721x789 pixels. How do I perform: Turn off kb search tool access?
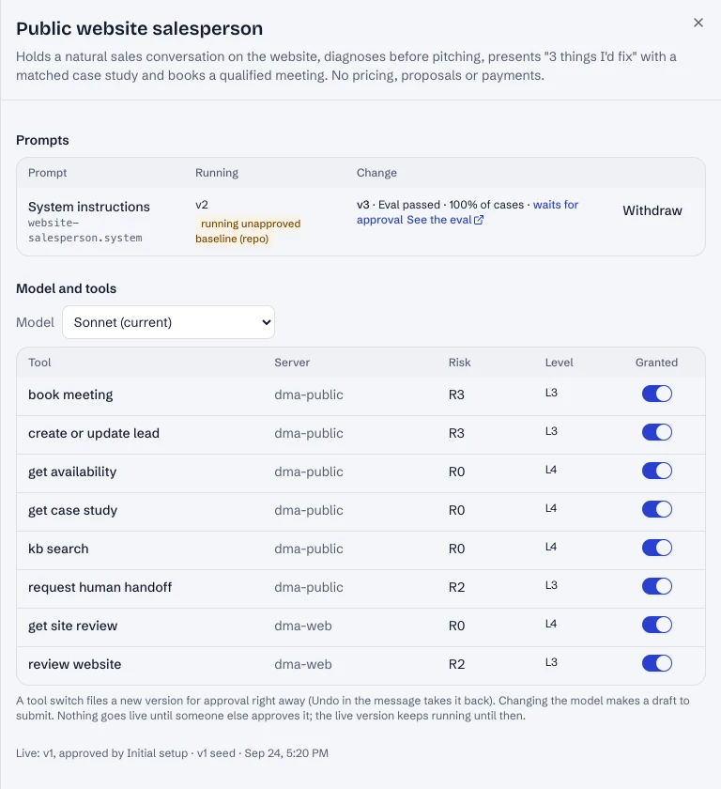point(656,548)
